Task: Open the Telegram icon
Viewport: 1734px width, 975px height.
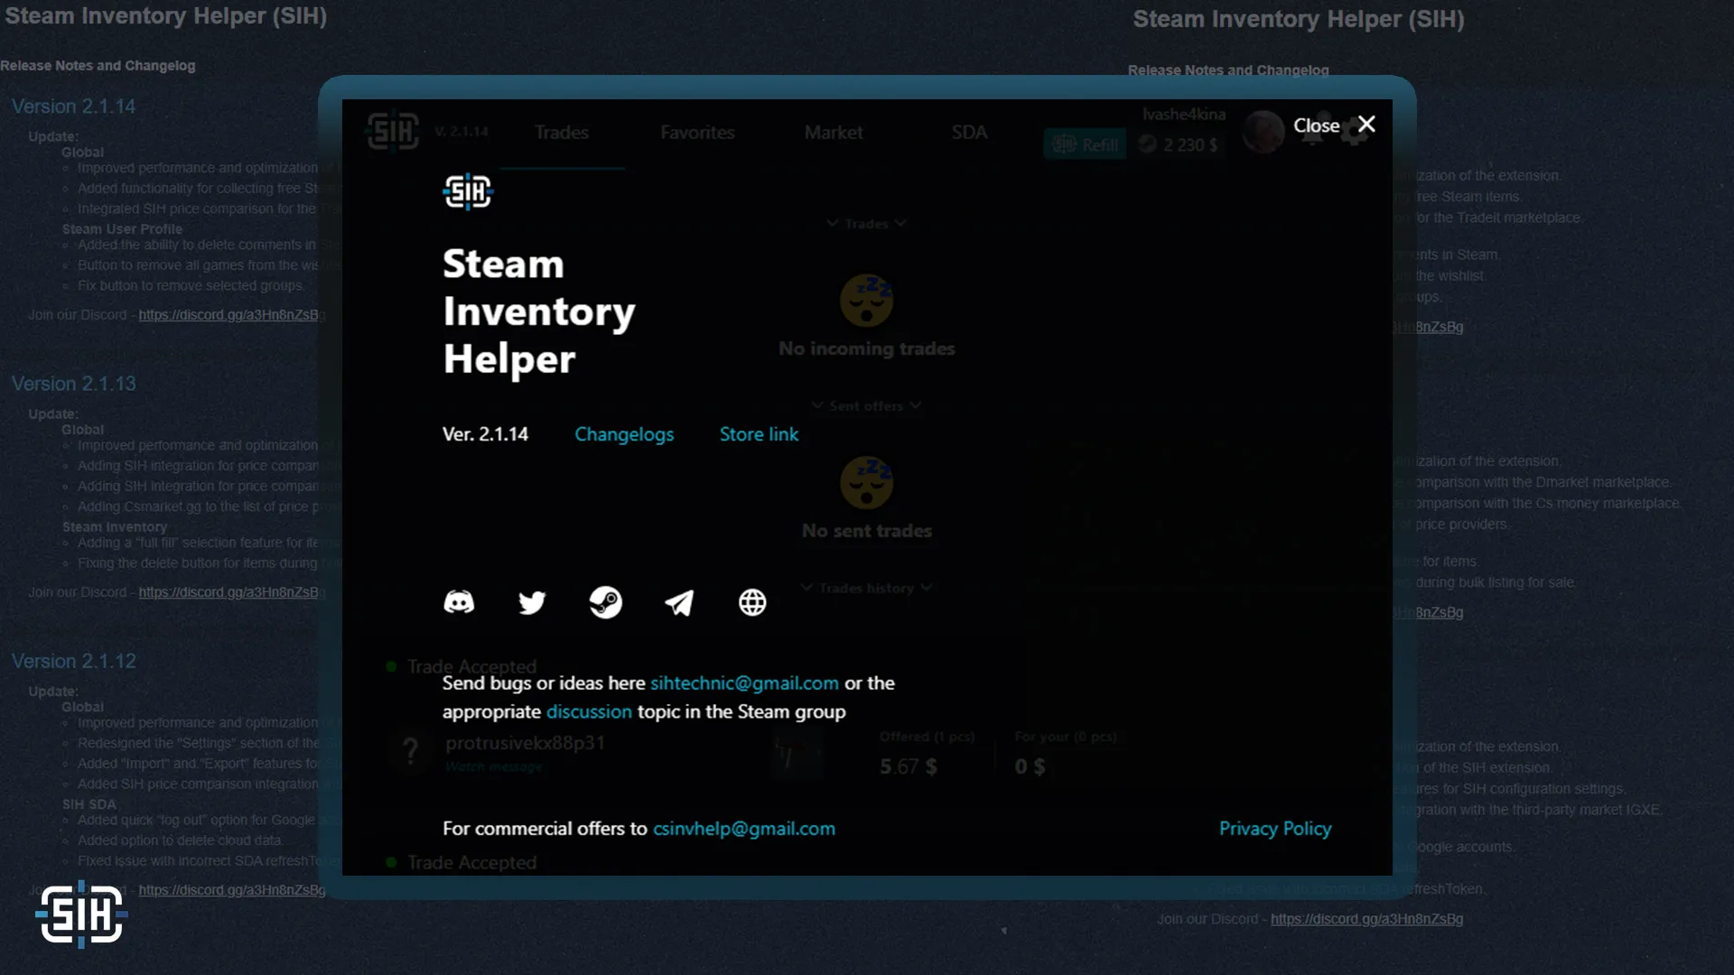Action: tap(680, 602)
